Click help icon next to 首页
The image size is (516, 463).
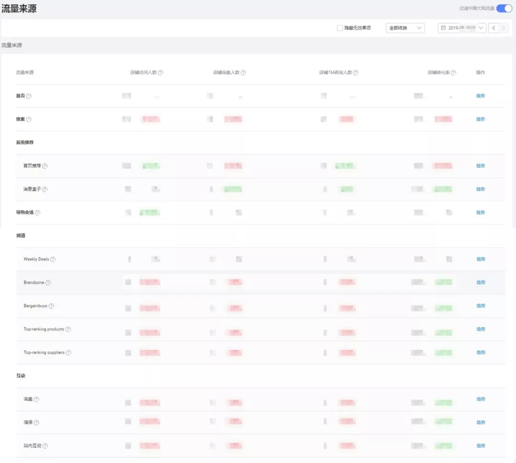[29, 96]
